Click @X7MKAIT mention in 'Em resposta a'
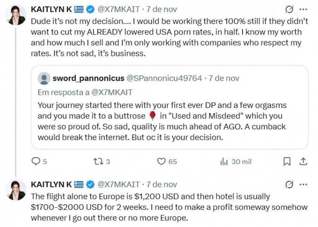 point(113,92)
